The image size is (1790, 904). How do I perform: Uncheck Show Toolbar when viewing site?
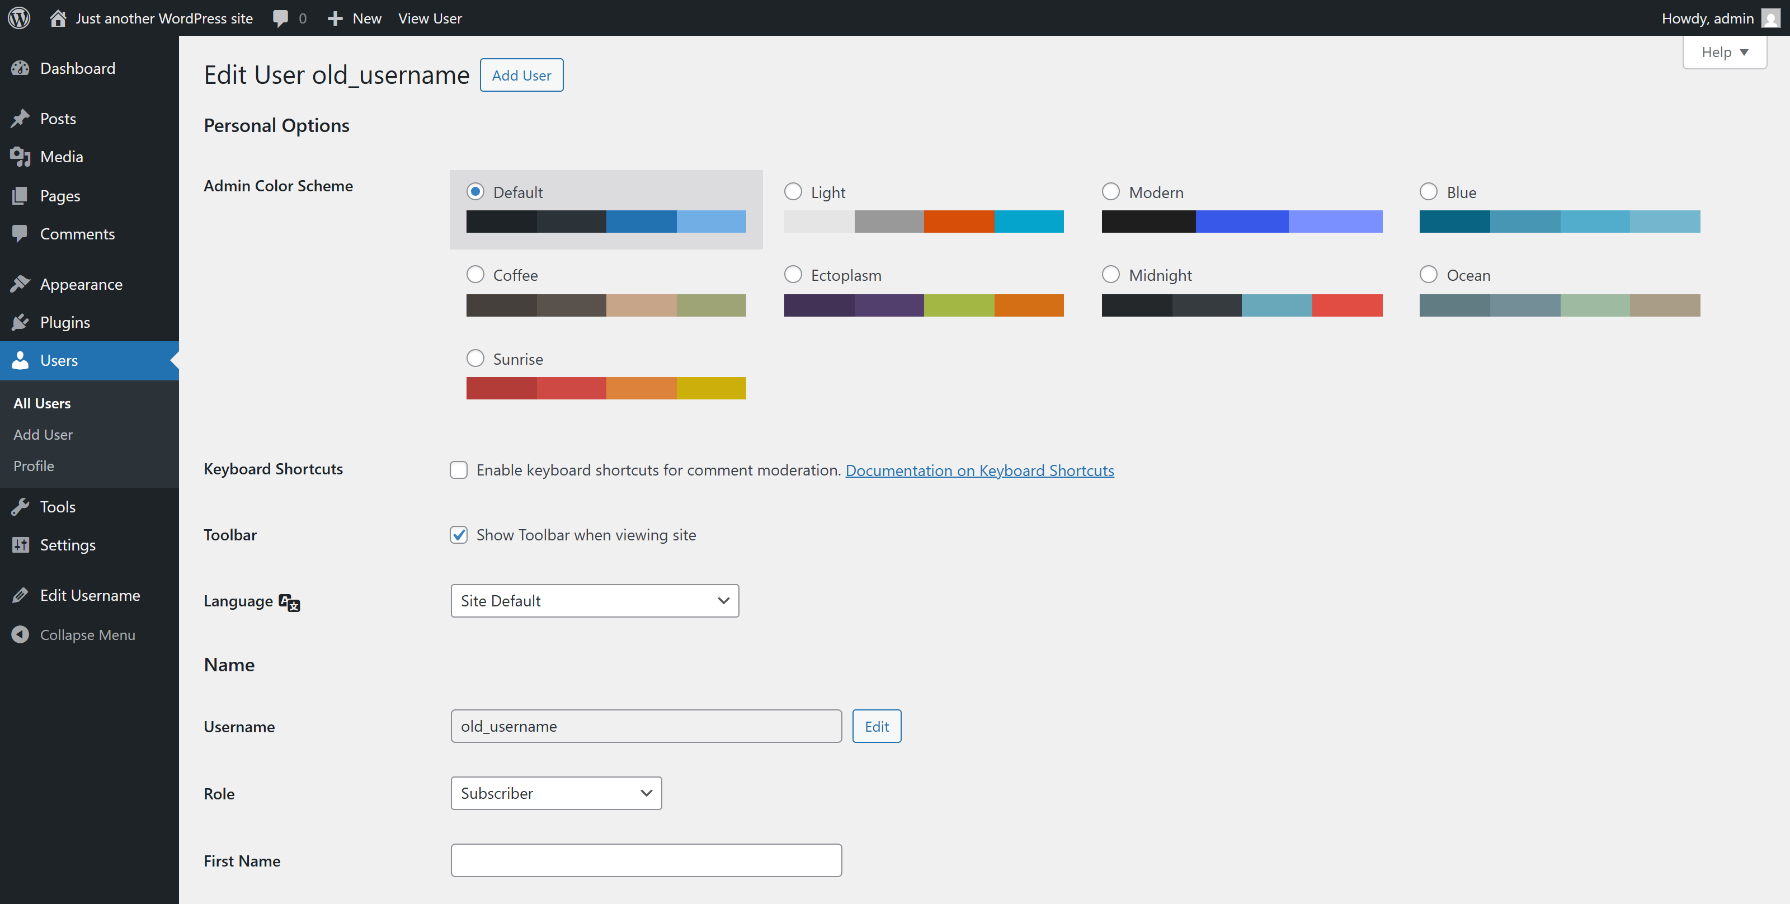tap(459, 535)
